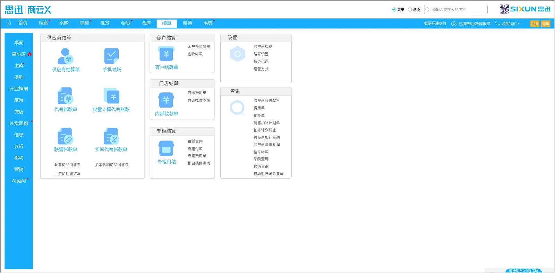Focus the search input field

click(x=456, y=10)
